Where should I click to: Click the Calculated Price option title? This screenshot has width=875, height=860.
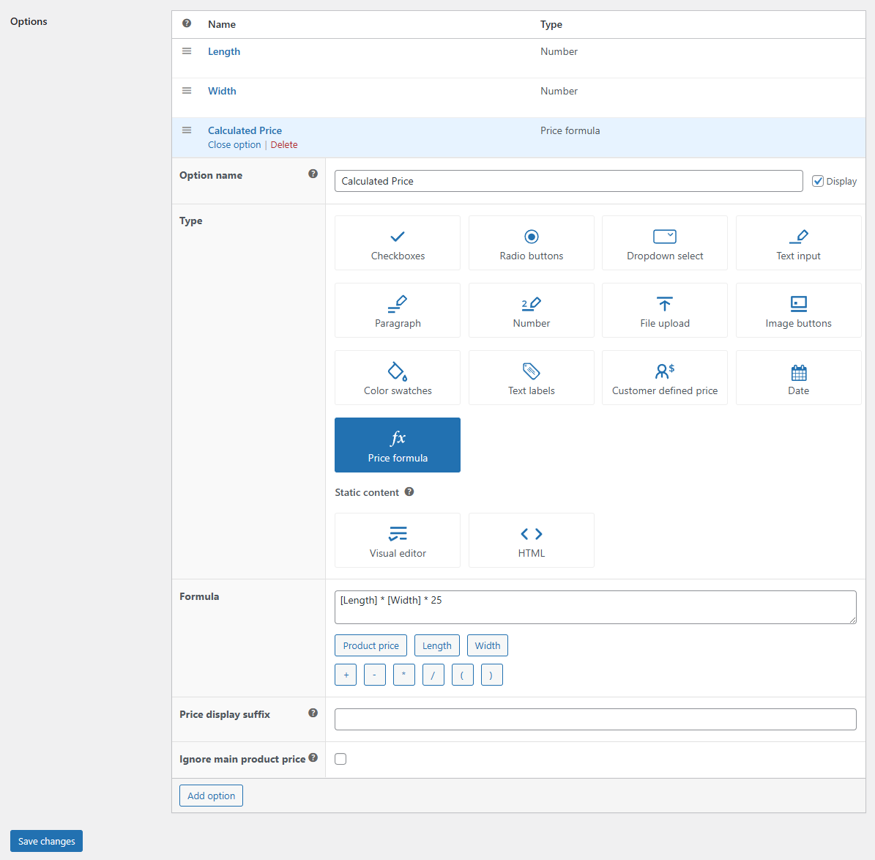(245, 130)
